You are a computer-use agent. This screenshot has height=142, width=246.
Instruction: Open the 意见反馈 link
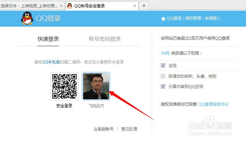pos(129,129)
